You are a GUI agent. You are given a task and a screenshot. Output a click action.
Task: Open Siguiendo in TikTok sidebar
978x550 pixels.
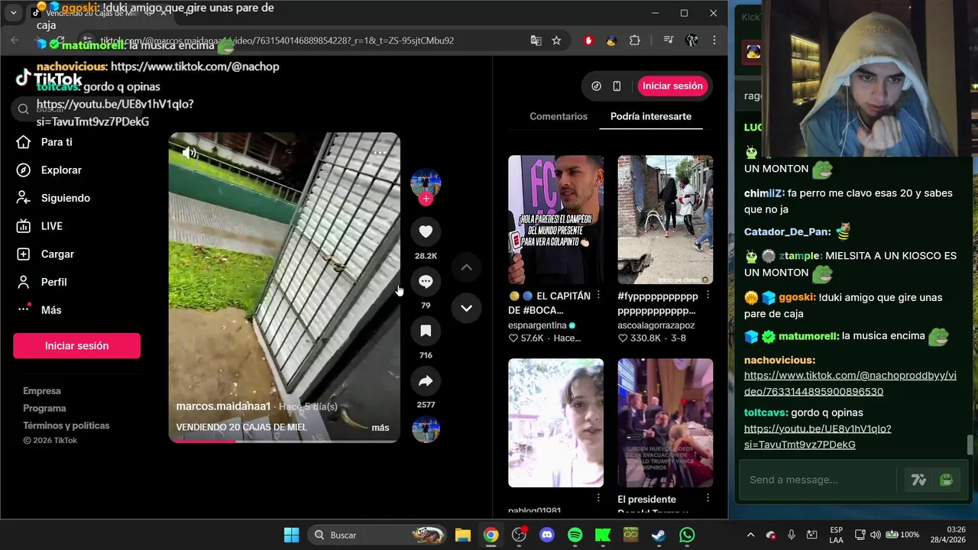point(66,198)
